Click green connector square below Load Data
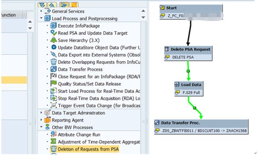This screenshot has height=155, width=258. point(194,108)
